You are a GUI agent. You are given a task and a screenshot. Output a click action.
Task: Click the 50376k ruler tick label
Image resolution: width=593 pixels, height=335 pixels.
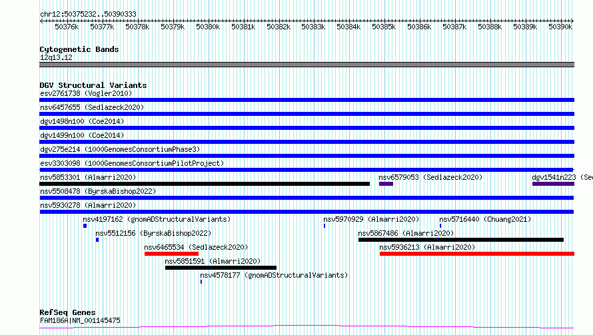[x=67, y=27]
